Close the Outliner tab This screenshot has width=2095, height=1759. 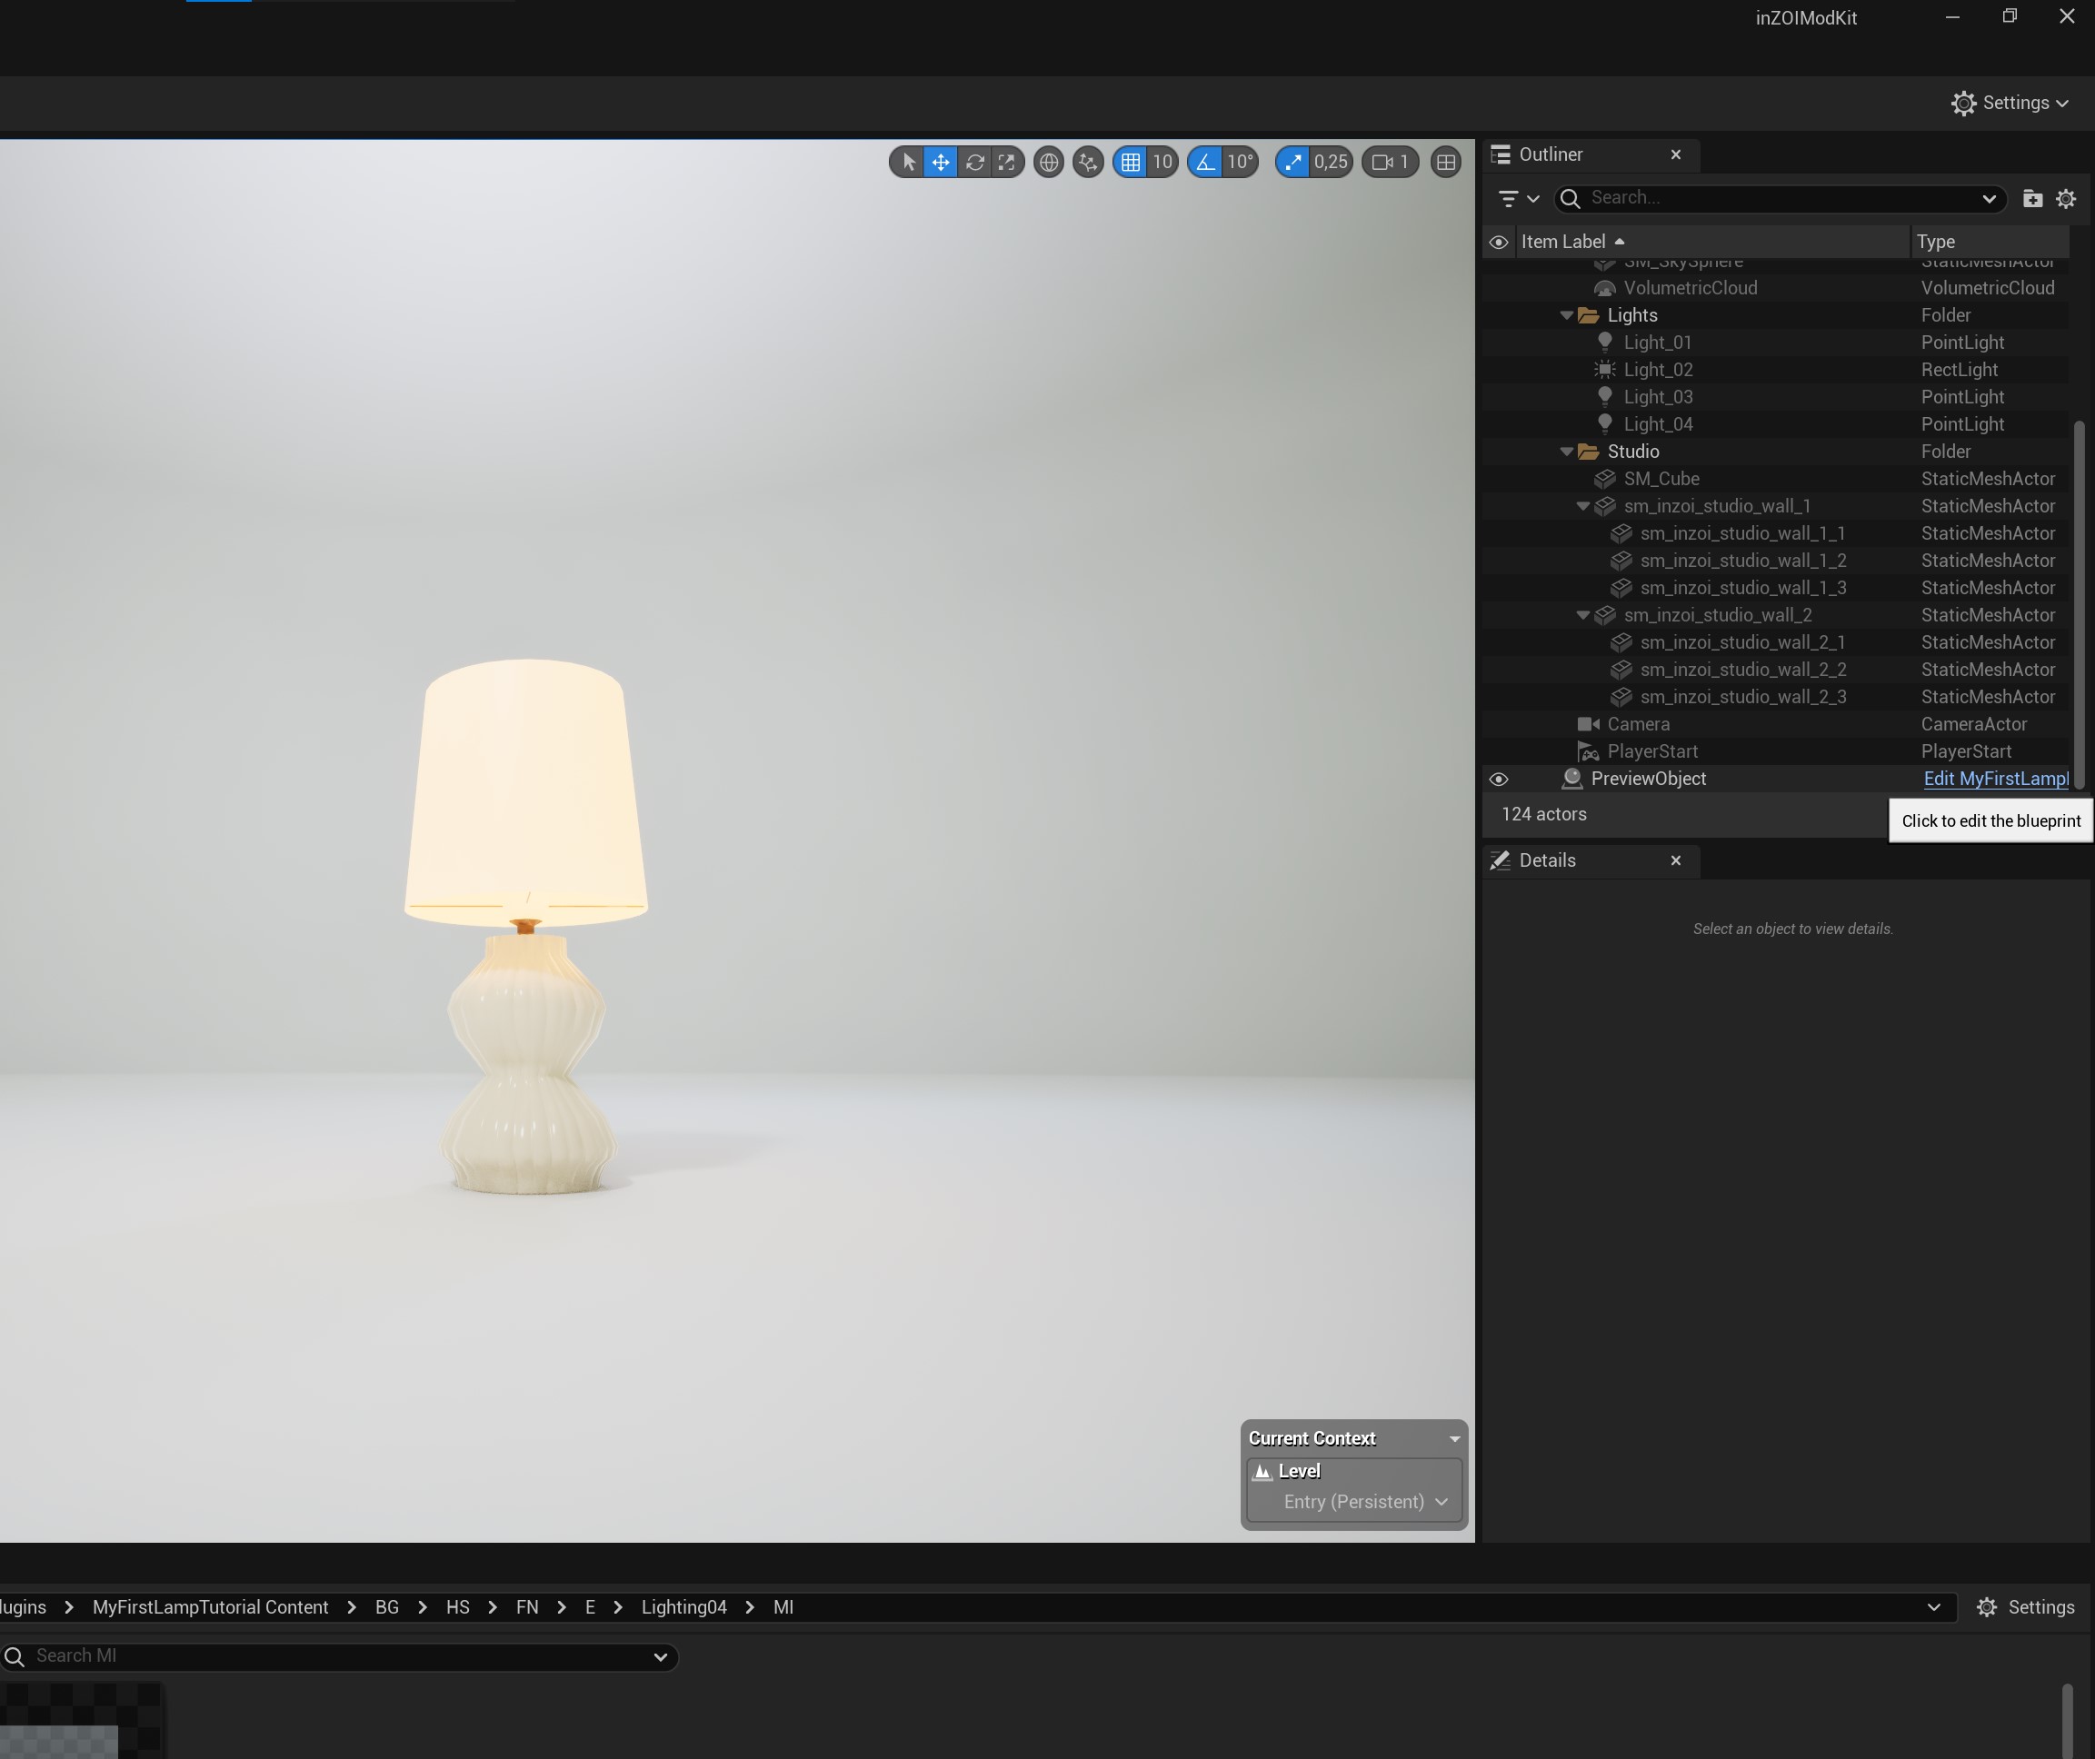coord(1676,154)
